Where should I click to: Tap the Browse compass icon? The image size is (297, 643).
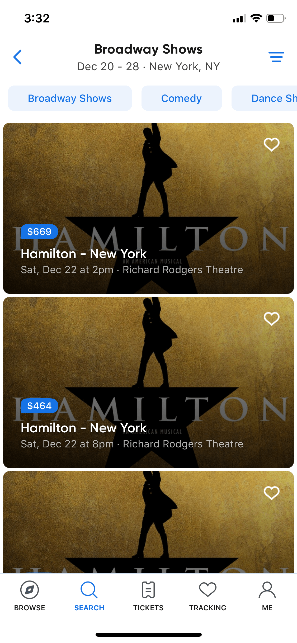point(30,590)
